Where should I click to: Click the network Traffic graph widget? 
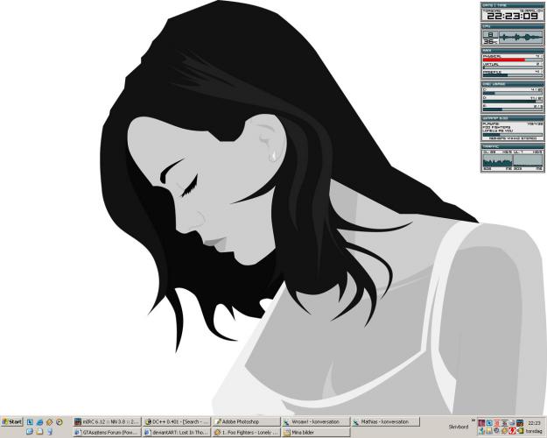pyautogui.click(x=512, y=162)
